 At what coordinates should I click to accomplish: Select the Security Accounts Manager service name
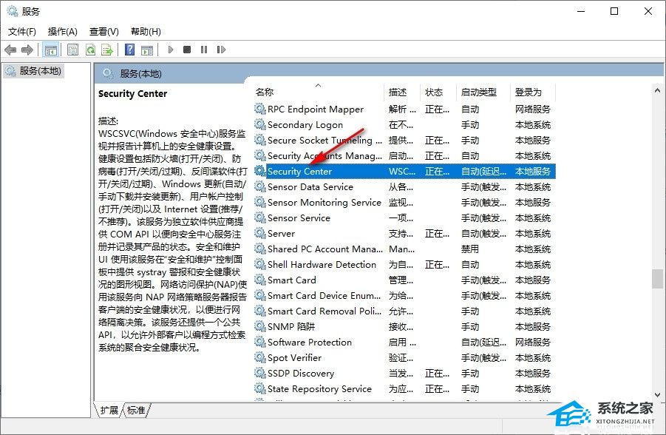tap(324, 155)
